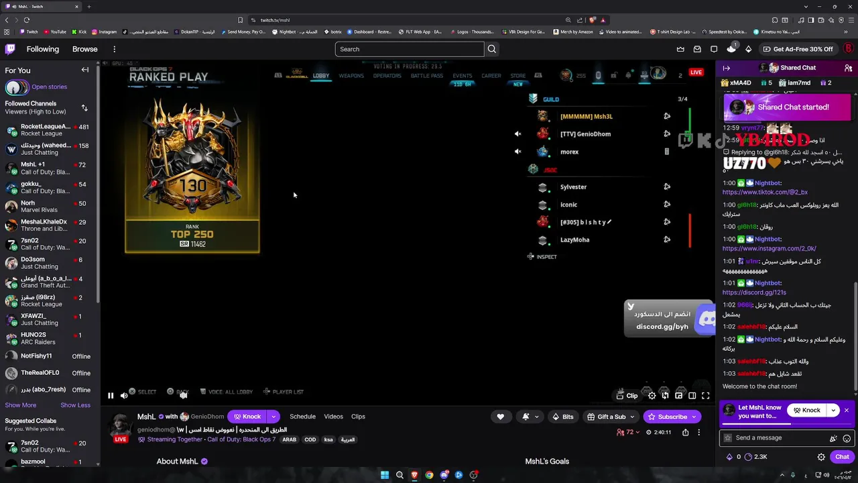Pause the stream playback

click(111, 396)
